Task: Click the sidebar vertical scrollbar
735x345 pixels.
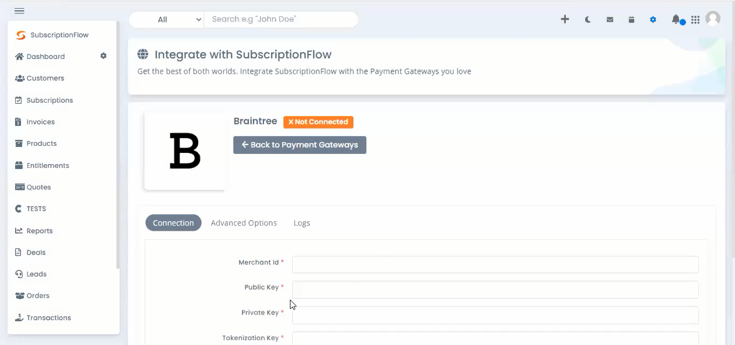Action: coord(118,145)
